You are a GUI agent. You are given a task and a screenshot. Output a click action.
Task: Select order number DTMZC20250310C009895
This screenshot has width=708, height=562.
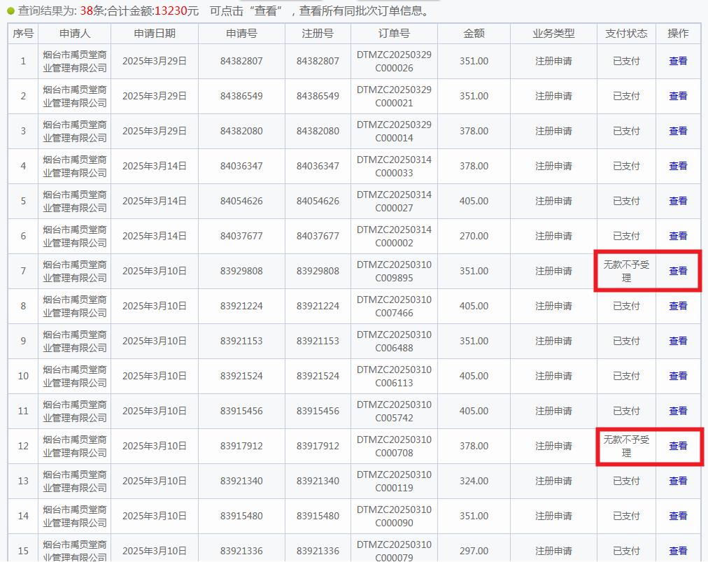[x=394, y=271]
